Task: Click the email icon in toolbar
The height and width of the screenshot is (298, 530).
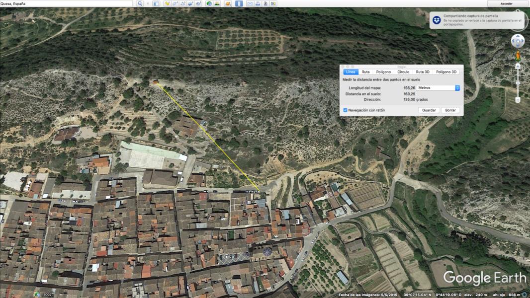Action: point(250,3)
